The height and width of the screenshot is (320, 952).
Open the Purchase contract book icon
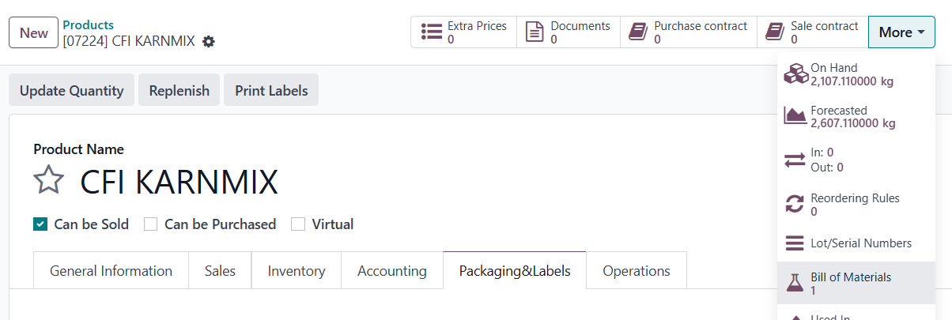638,32
